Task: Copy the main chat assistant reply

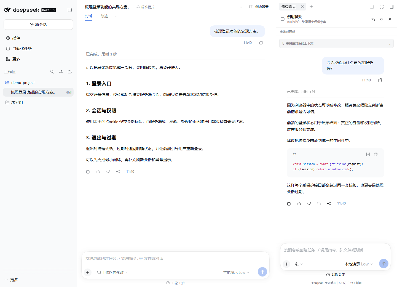Action: 88,172
